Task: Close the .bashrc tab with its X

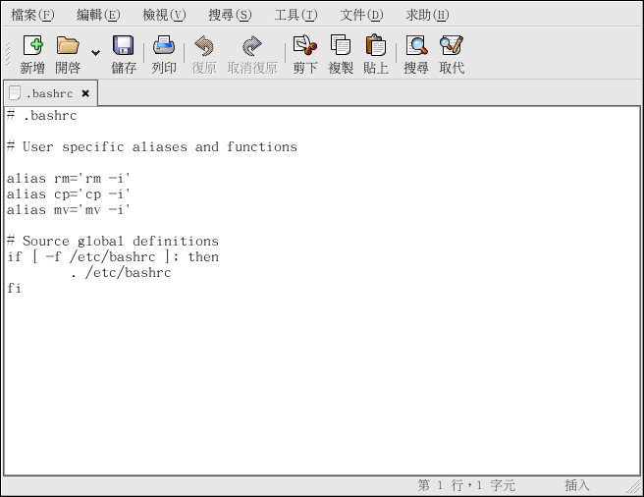Action: [85, 93]
